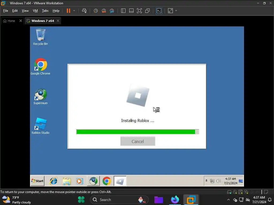Click Supermium in the guest taskbar
Image resolution: width=274 pixels, height=205 pixels.
93,181
